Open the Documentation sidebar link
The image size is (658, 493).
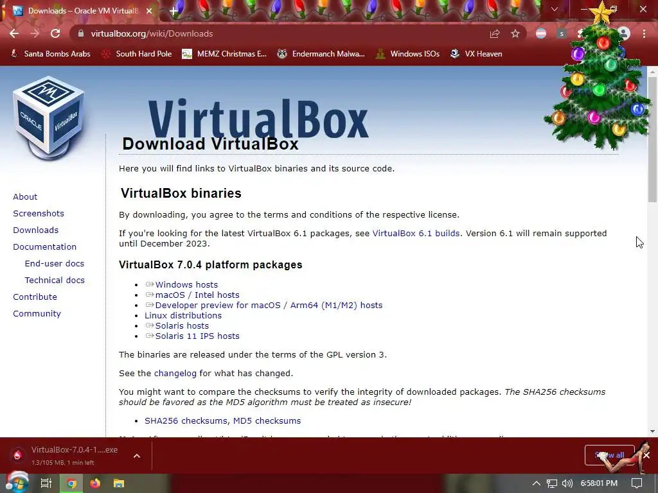pos(45,247)
